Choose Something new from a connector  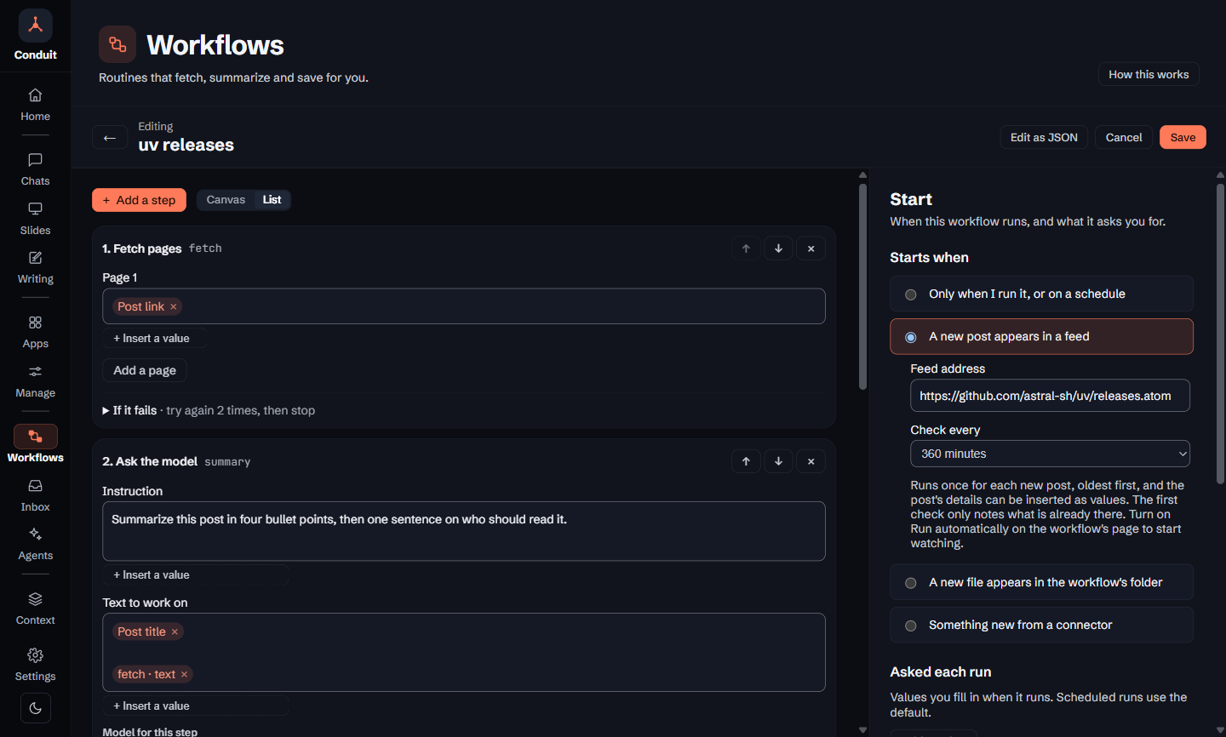(1041, 626)
